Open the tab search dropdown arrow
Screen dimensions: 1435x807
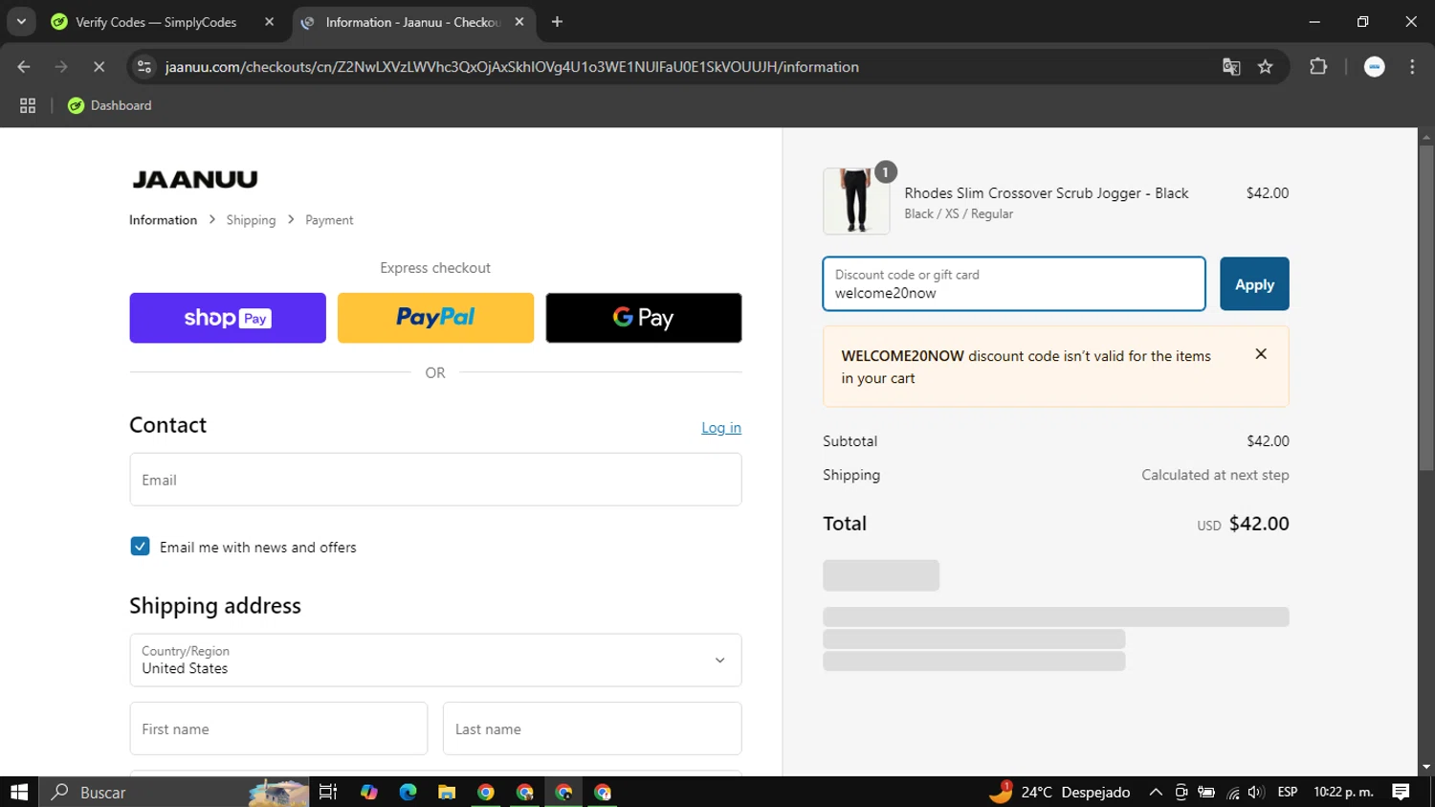pos(21,21)
